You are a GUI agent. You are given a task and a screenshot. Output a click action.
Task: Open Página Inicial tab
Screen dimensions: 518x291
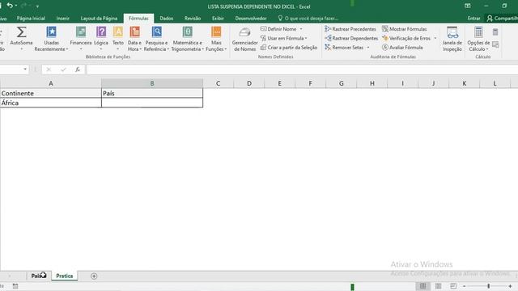click(x=31, y=19)
